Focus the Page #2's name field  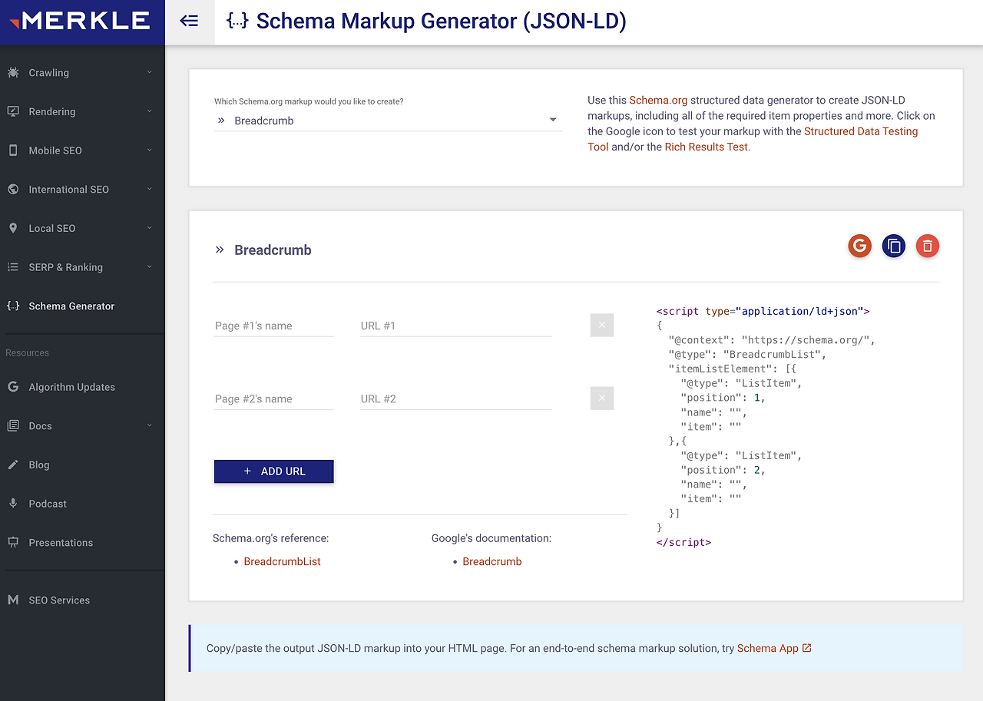274,398
